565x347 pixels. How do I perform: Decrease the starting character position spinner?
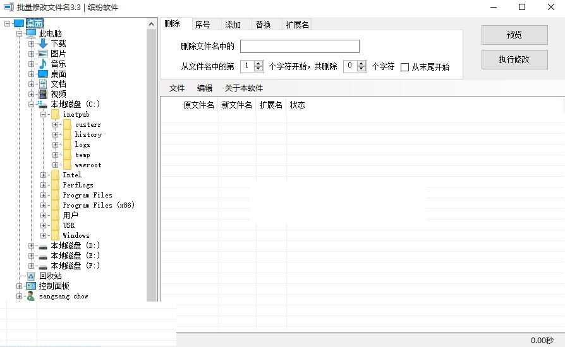(258, 69)
